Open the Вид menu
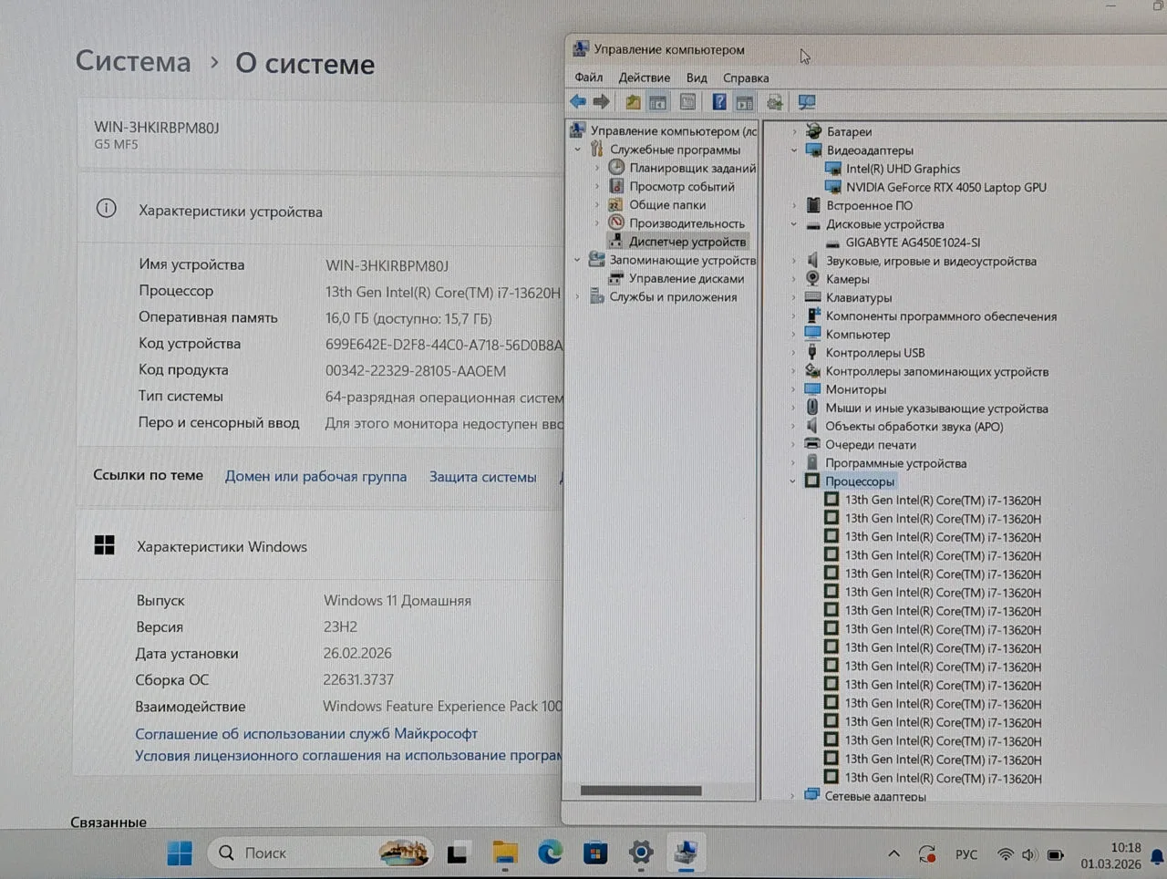Viewport: 1167px width, 879px height. 697,78
